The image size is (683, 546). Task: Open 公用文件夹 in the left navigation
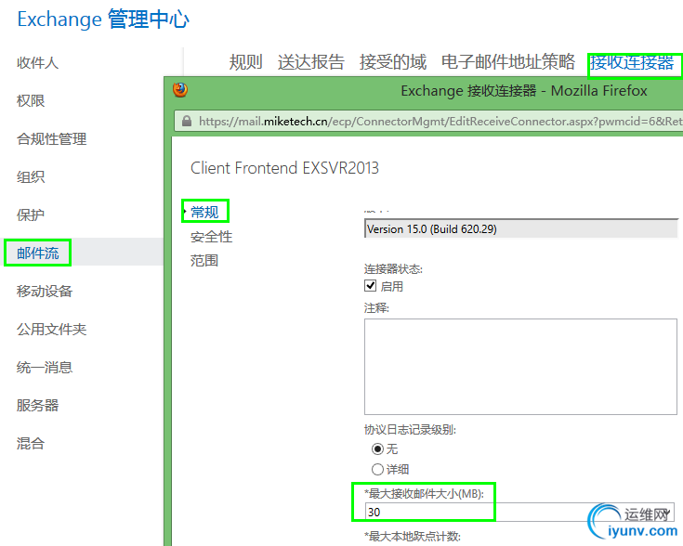pyautogui.click(x=51, y=329)
